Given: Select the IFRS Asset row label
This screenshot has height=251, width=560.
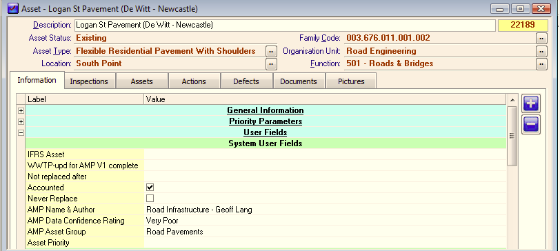Looking at the screenshot, I should tap(46, 154).
